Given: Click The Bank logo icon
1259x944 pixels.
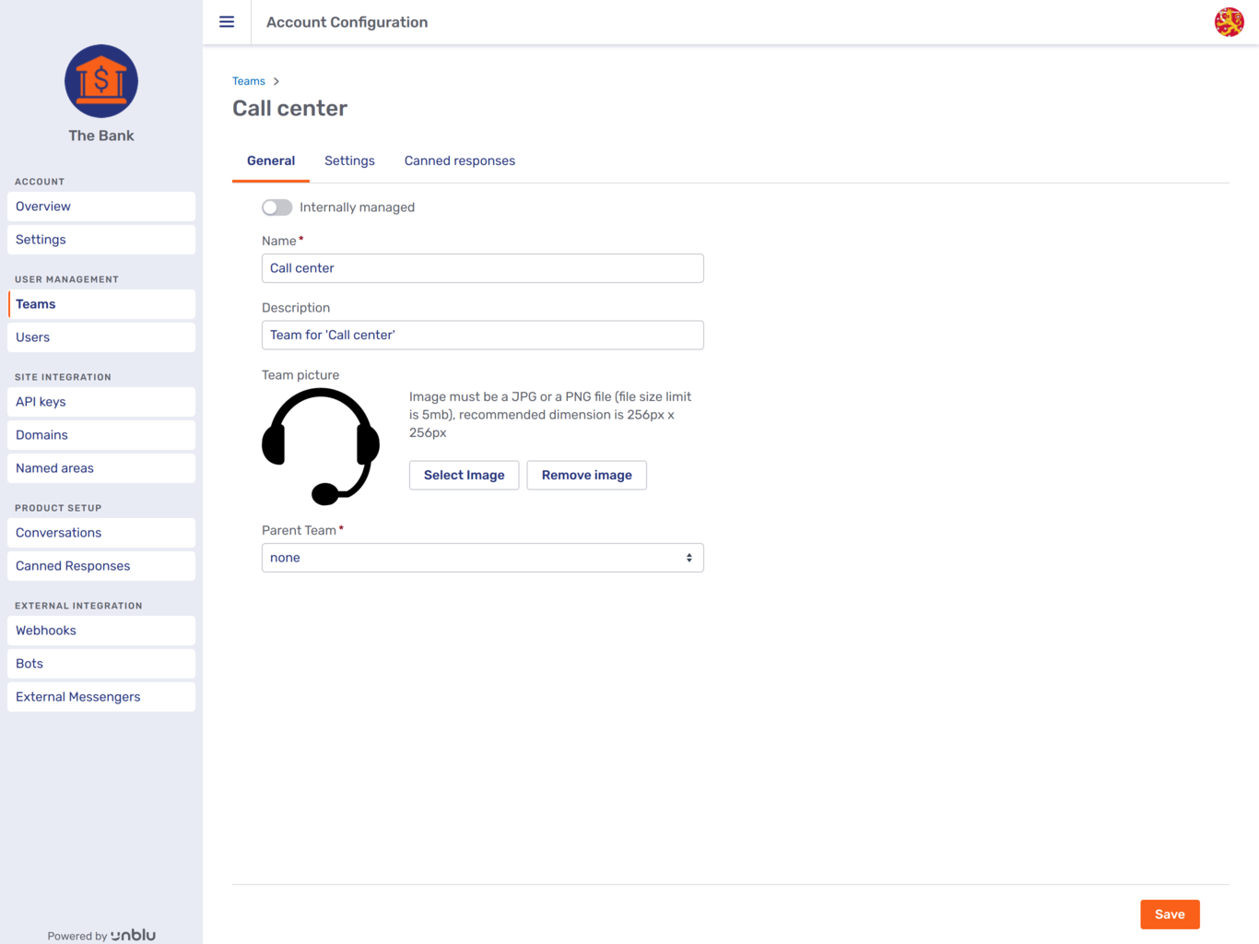Looking at the screenshot, I should point(100,81).
